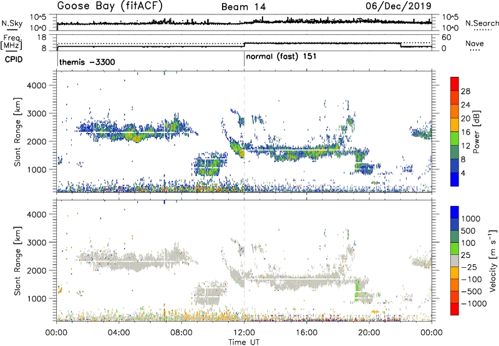Click the '4000' tick of the power panel
The width and height of the screenshot is (499, 346).
point(37,86)
